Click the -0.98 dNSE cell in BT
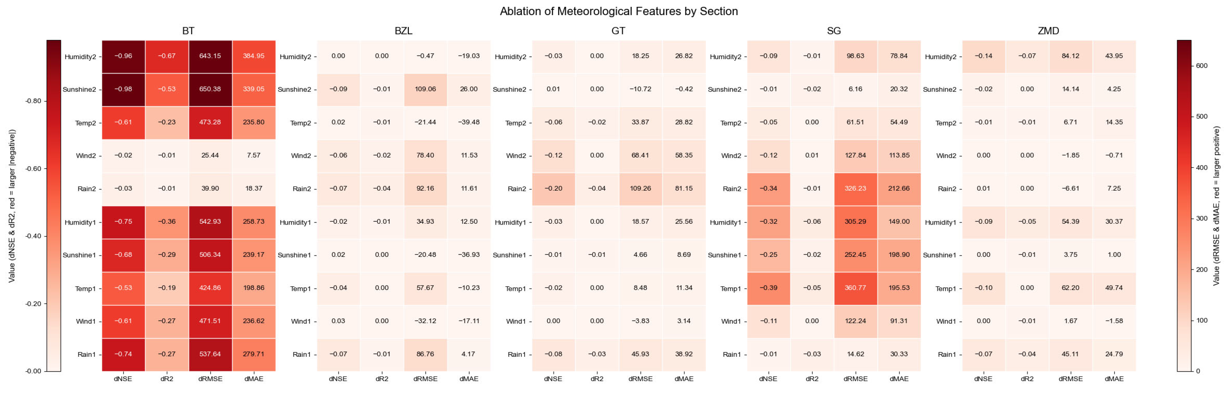 (x=123, y=89)
